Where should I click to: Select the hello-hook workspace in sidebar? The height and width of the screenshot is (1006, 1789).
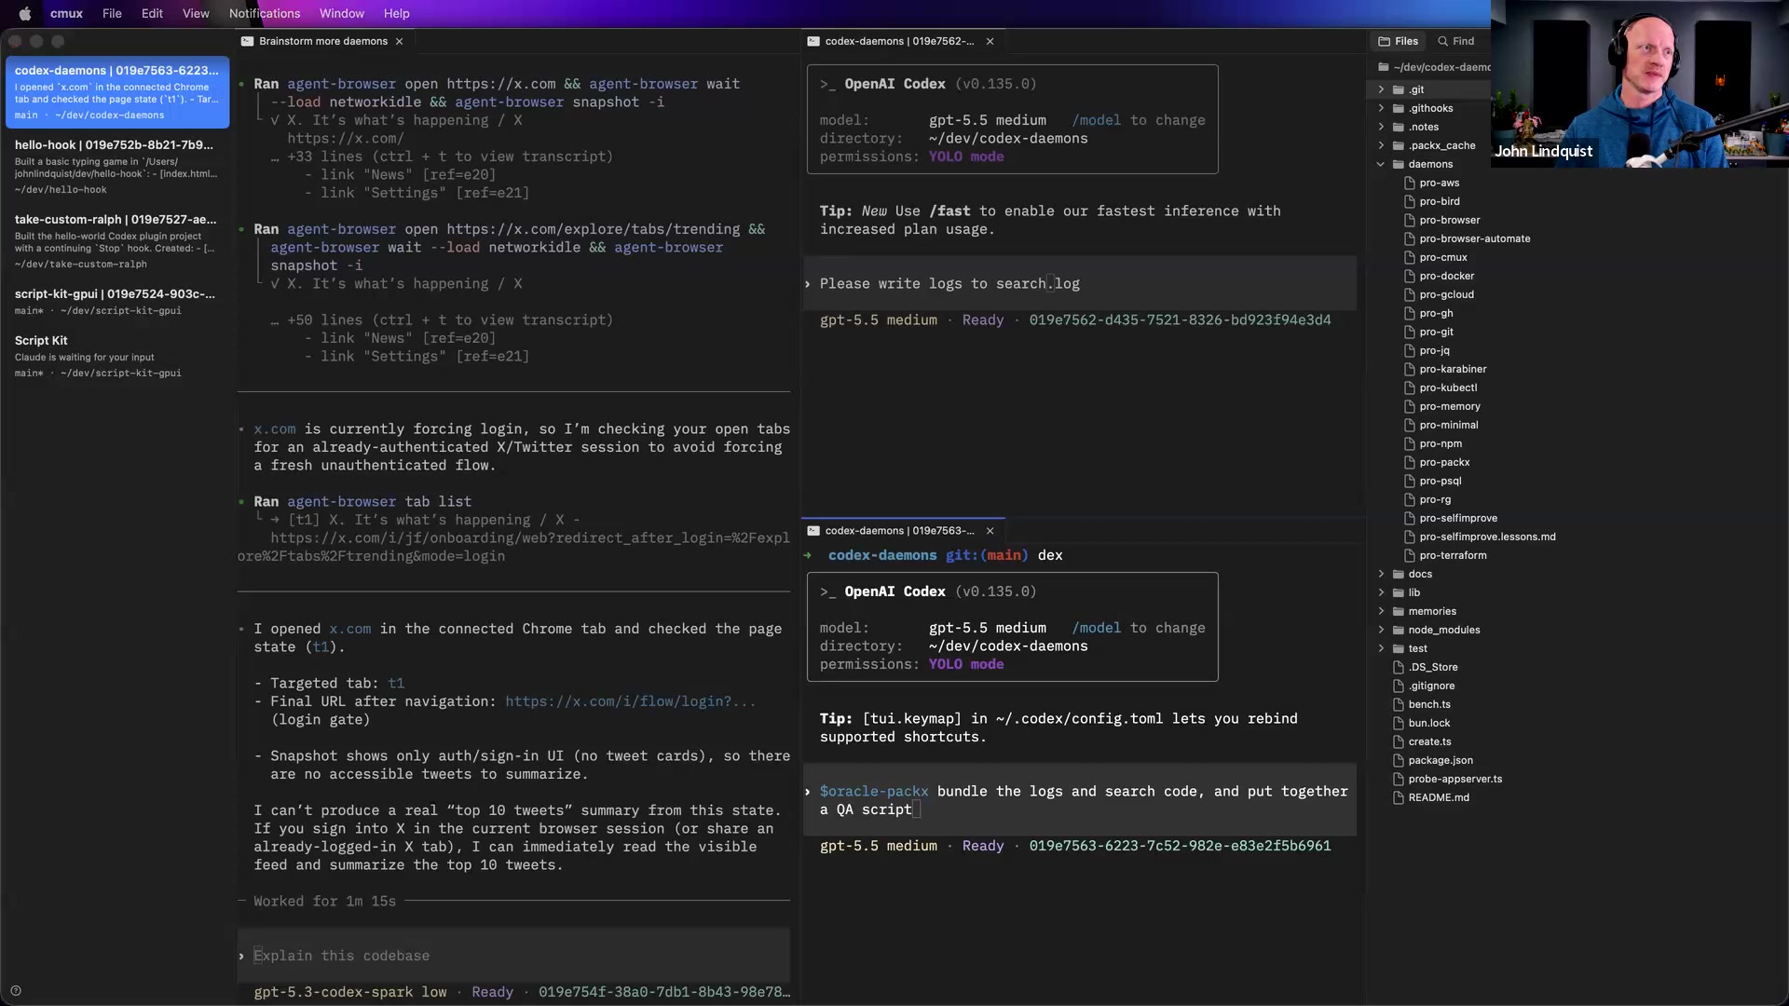point(116,167)
